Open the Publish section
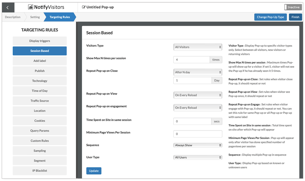The image size is (305, 181). 40,71
